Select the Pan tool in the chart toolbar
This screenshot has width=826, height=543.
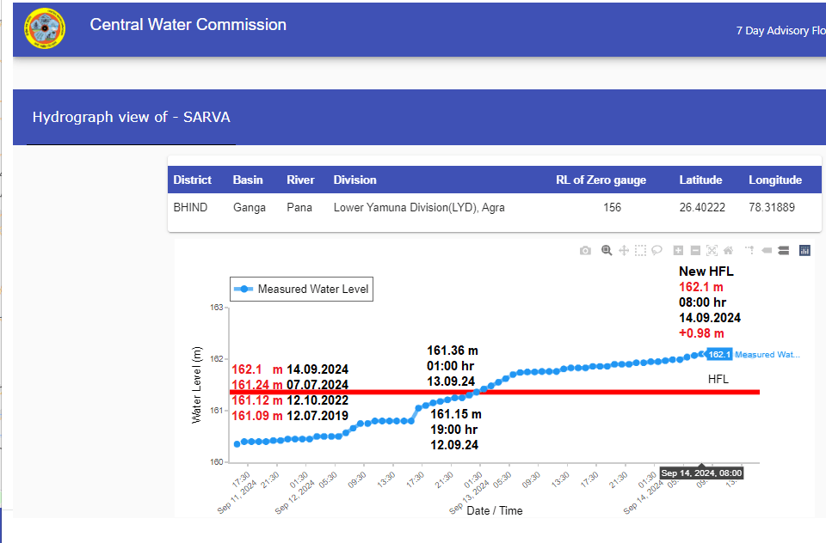pyautogui.click(x=624, y=251)
